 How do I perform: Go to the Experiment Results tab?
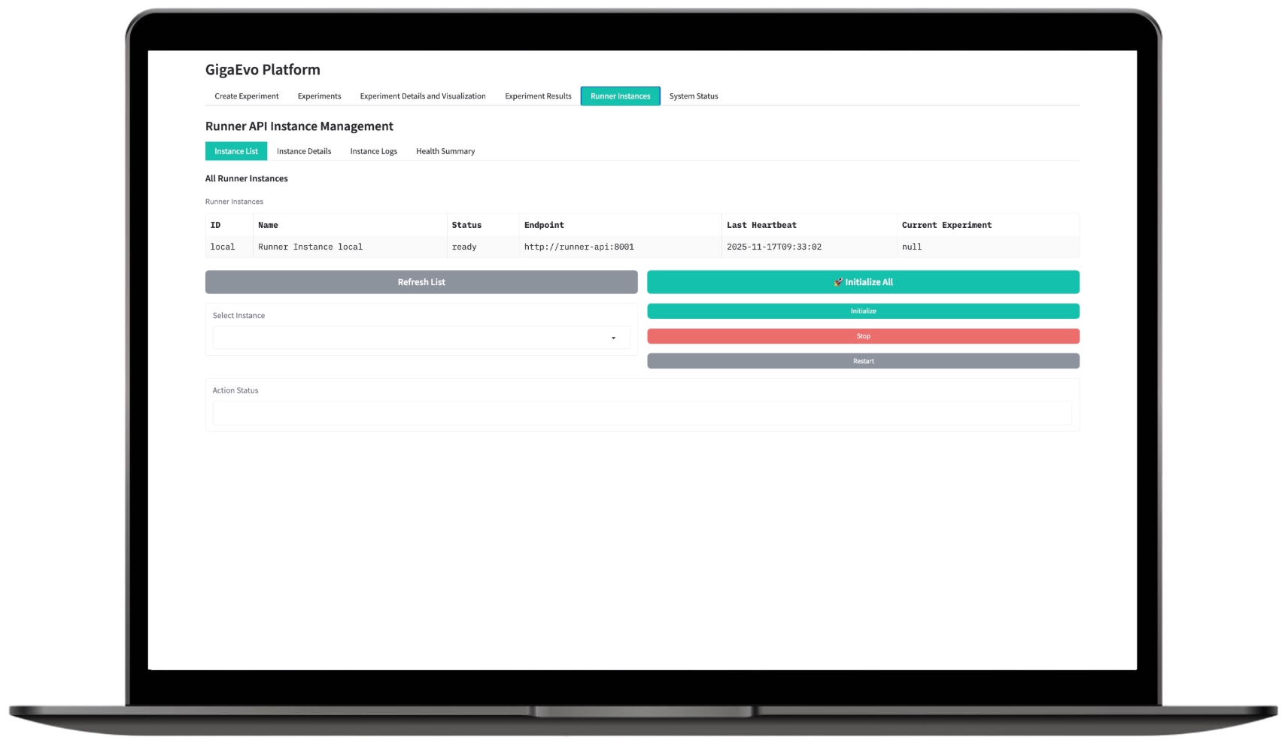click(538, 96)
